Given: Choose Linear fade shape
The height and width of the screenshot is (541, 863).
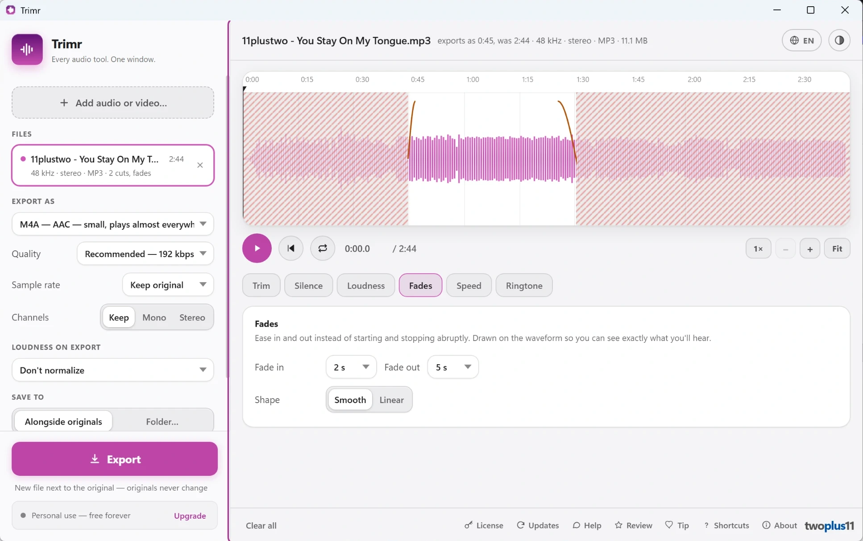Looking at the screenshot, I should 392,400.
